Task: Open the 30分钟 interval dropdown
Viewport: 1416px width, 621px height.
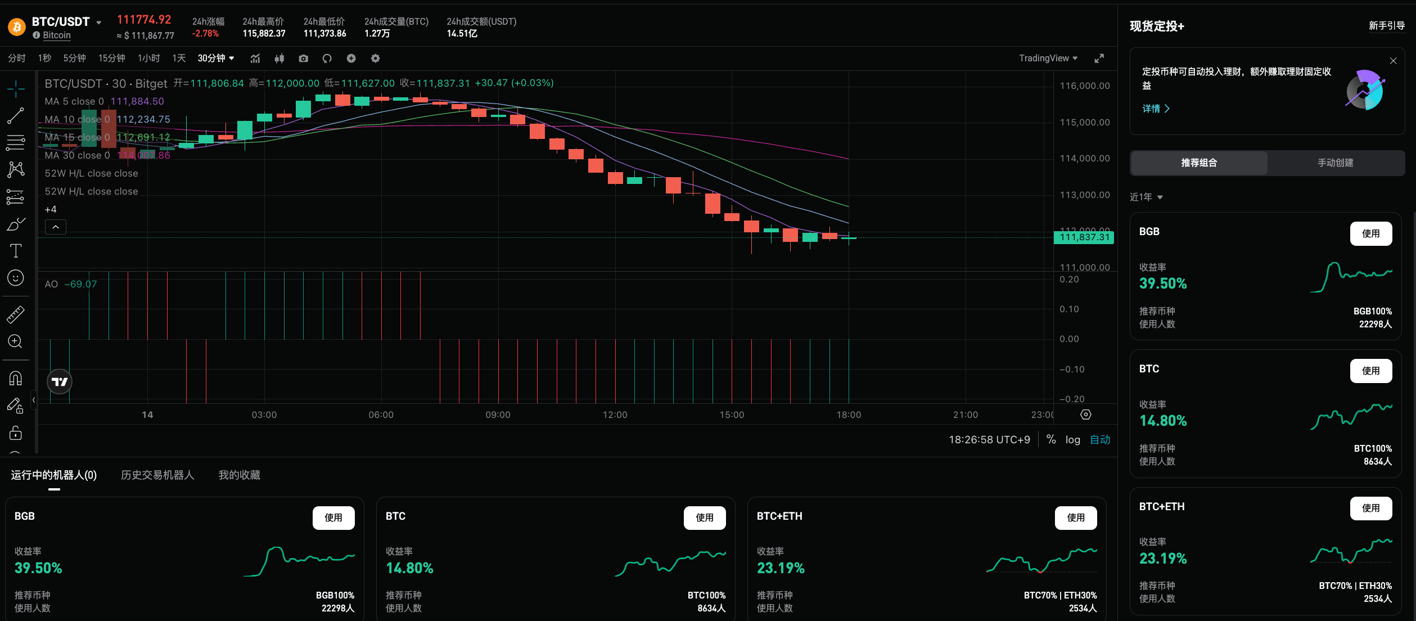Action: 215,58
